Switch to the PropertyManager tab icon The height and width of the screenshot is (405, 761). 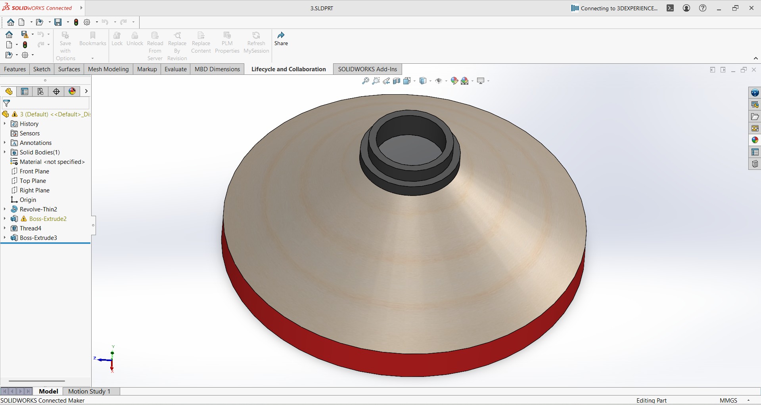[25, 91]
